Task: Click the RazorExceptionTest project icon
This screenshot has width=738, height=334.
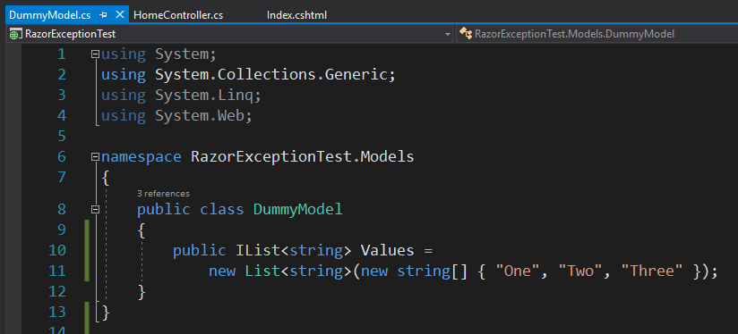Action: [x=15, y=34]
